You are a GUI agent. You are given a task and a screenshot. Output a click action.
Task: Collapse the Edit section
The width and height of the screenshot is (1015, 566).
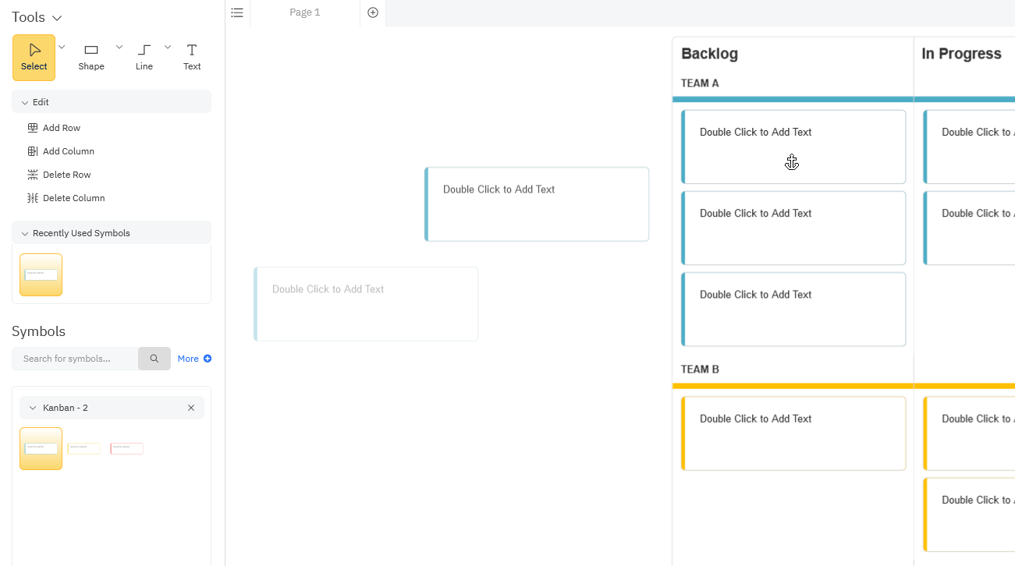[25, 102]
